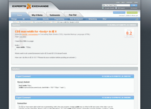Open the Eternal_Student expert profile link

[x=23, y=82]
